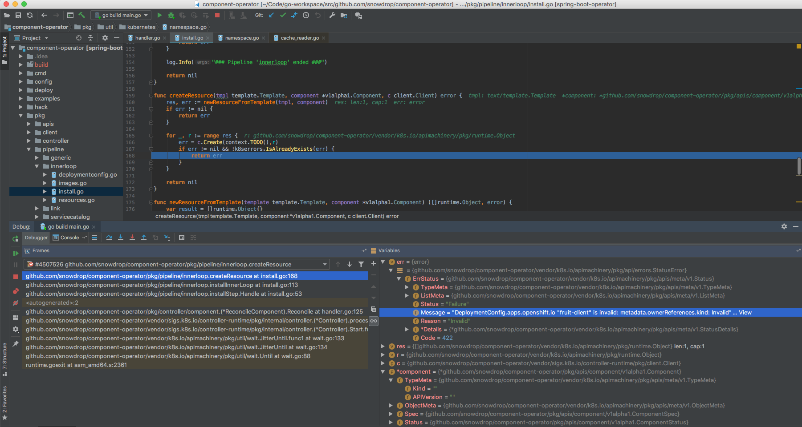Image resolution: width=802 pixels, height=427 pixels.
Task: Click the View link on the Message row
Action: [745, 313]
